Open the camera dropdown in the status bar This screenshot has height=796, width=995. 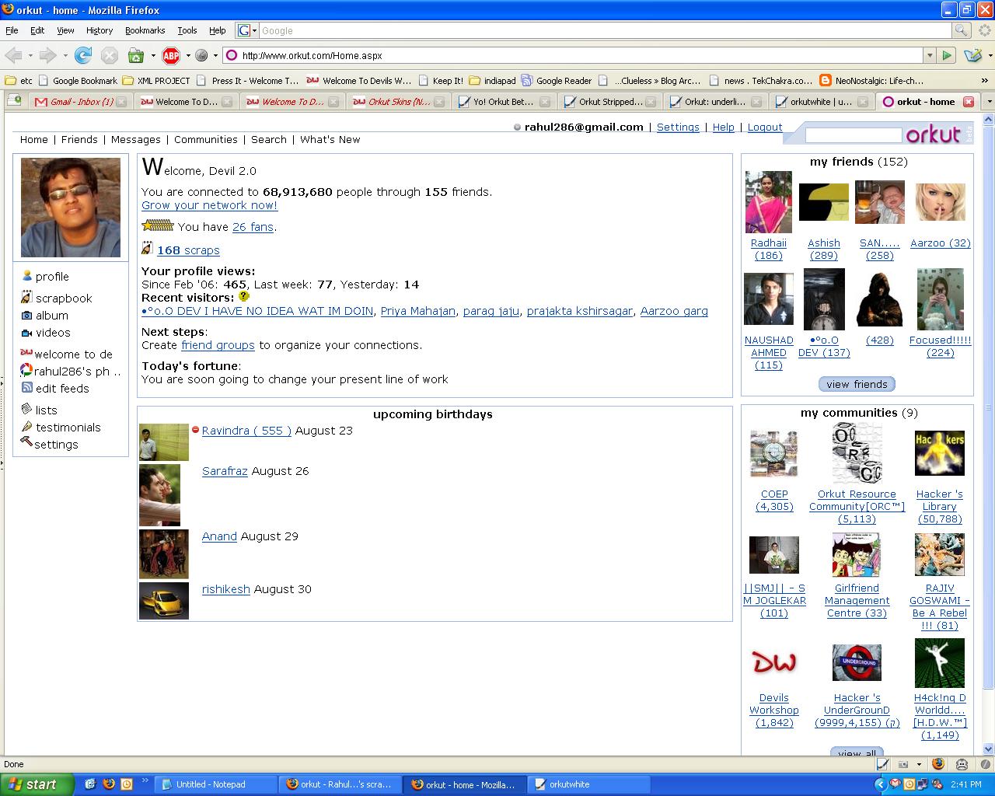[x=919, y=764]
